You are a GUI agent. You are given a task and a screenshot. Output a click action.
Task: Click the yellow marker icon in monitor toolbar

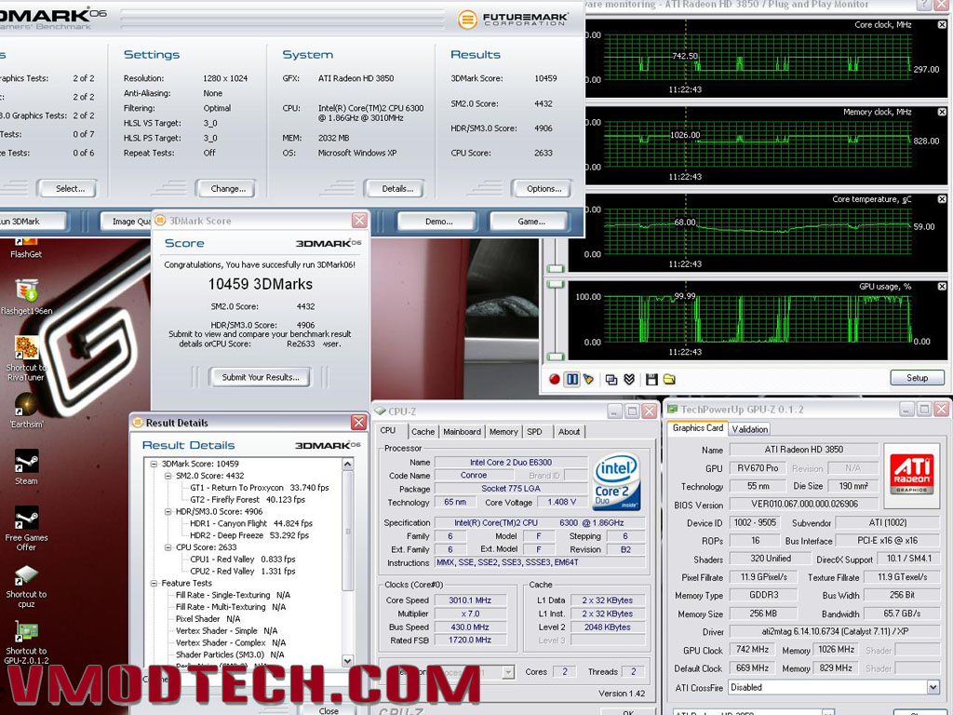(x=588, y=380)
